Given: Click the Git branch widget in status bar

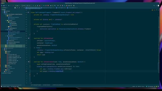Looking at the screenshot, I should click(151, 86).
